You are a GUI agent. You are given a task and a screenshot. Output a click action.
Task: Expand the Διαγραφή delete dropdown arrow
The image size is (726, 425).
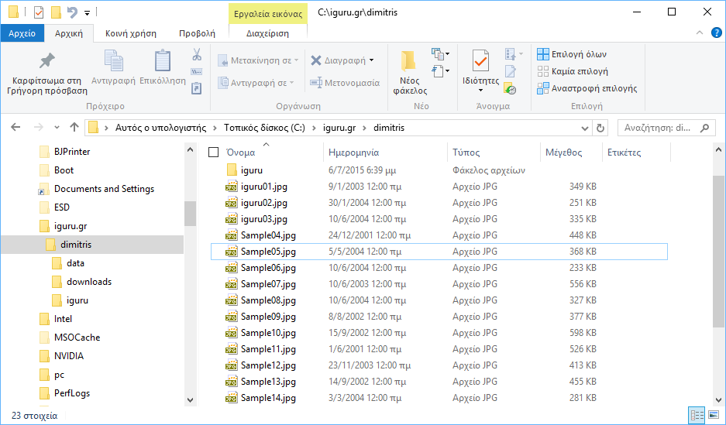point(371,60)
